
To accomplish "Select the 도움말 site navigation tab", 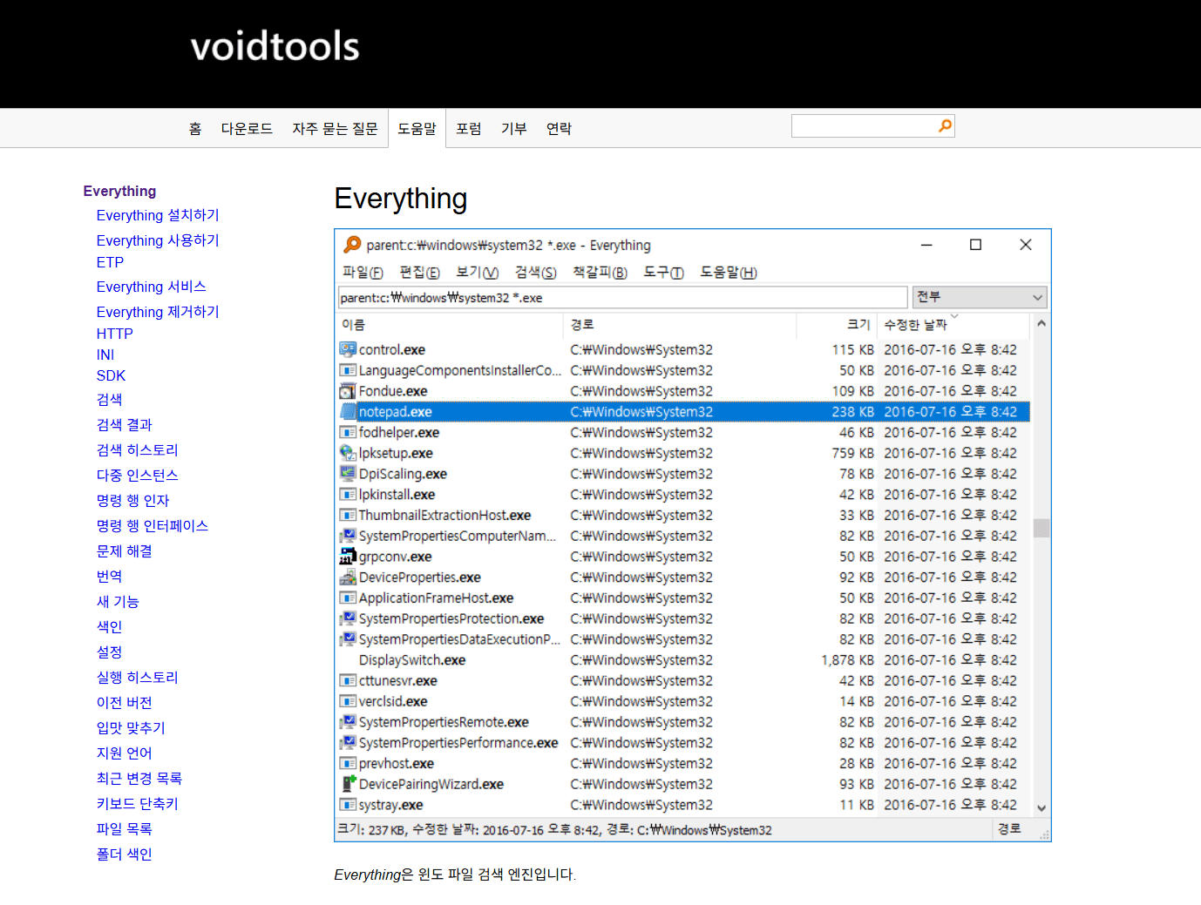I will click(417, 129).
